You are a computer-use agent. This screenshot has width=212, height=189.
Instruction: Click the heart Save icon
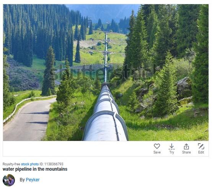[x=157, y=146]
